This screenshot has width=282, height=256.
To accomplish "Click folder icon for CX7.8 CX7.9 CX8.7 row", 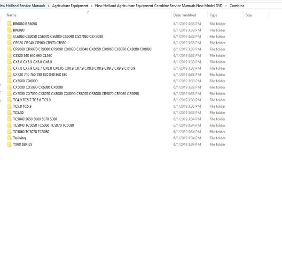I will point(9,68).
